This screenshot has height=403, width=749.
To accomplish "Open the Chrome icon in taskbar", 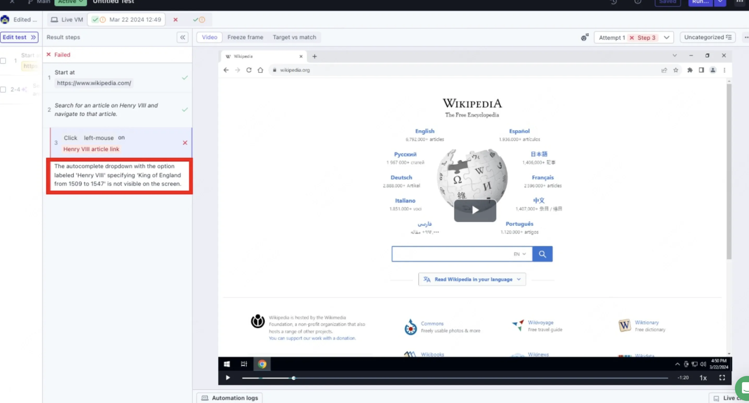I will (262, 364).
